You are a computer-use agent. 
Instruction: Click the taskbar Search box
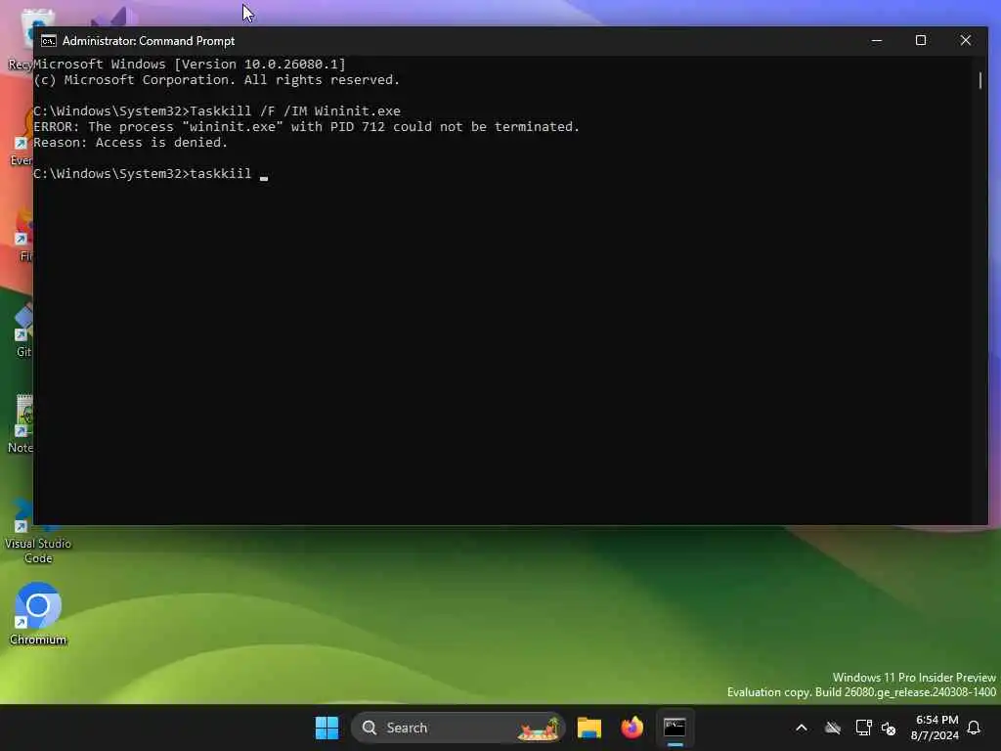[457, 728]
